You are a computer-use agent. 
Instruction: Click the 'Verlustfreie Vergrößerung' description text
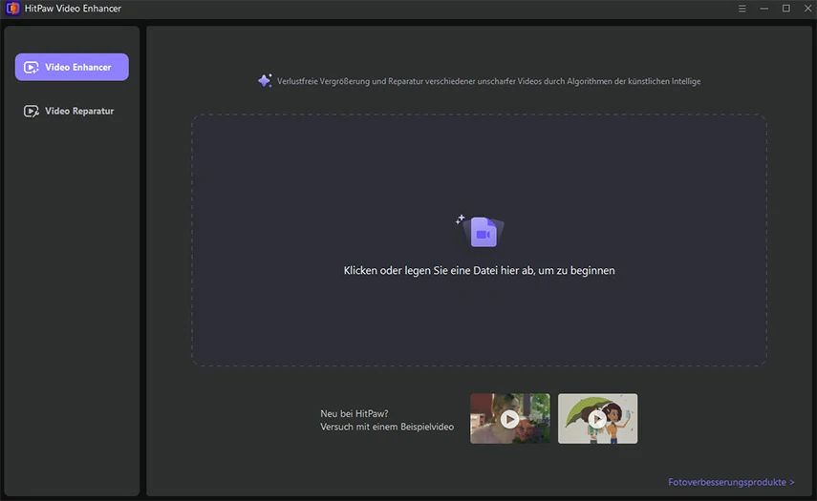488,81
